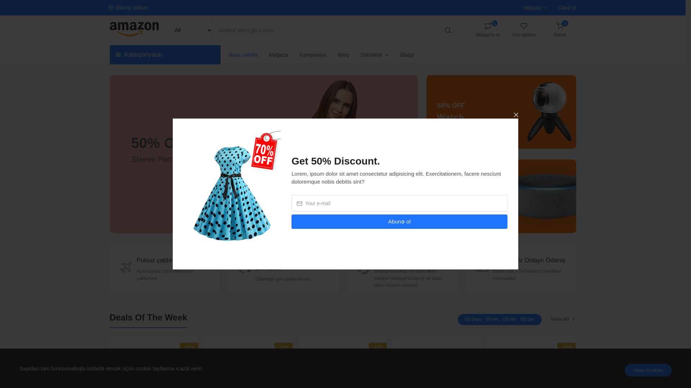691x388 pixels.
Task: Open the Bloq menu item
Action: click(x=343, y=55)
